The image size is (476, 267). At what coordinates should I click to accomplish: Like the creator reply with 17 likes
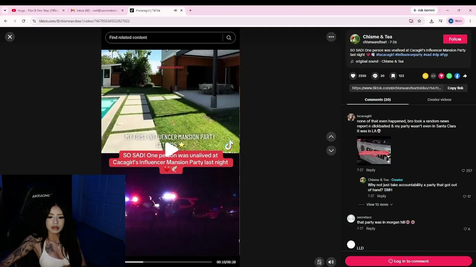click(465, 197)
